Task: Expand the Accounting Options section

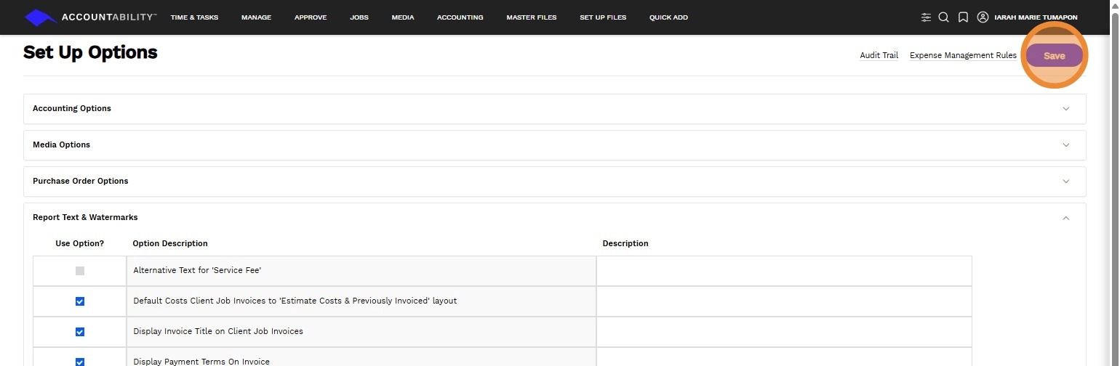Action: point(1066,109)
